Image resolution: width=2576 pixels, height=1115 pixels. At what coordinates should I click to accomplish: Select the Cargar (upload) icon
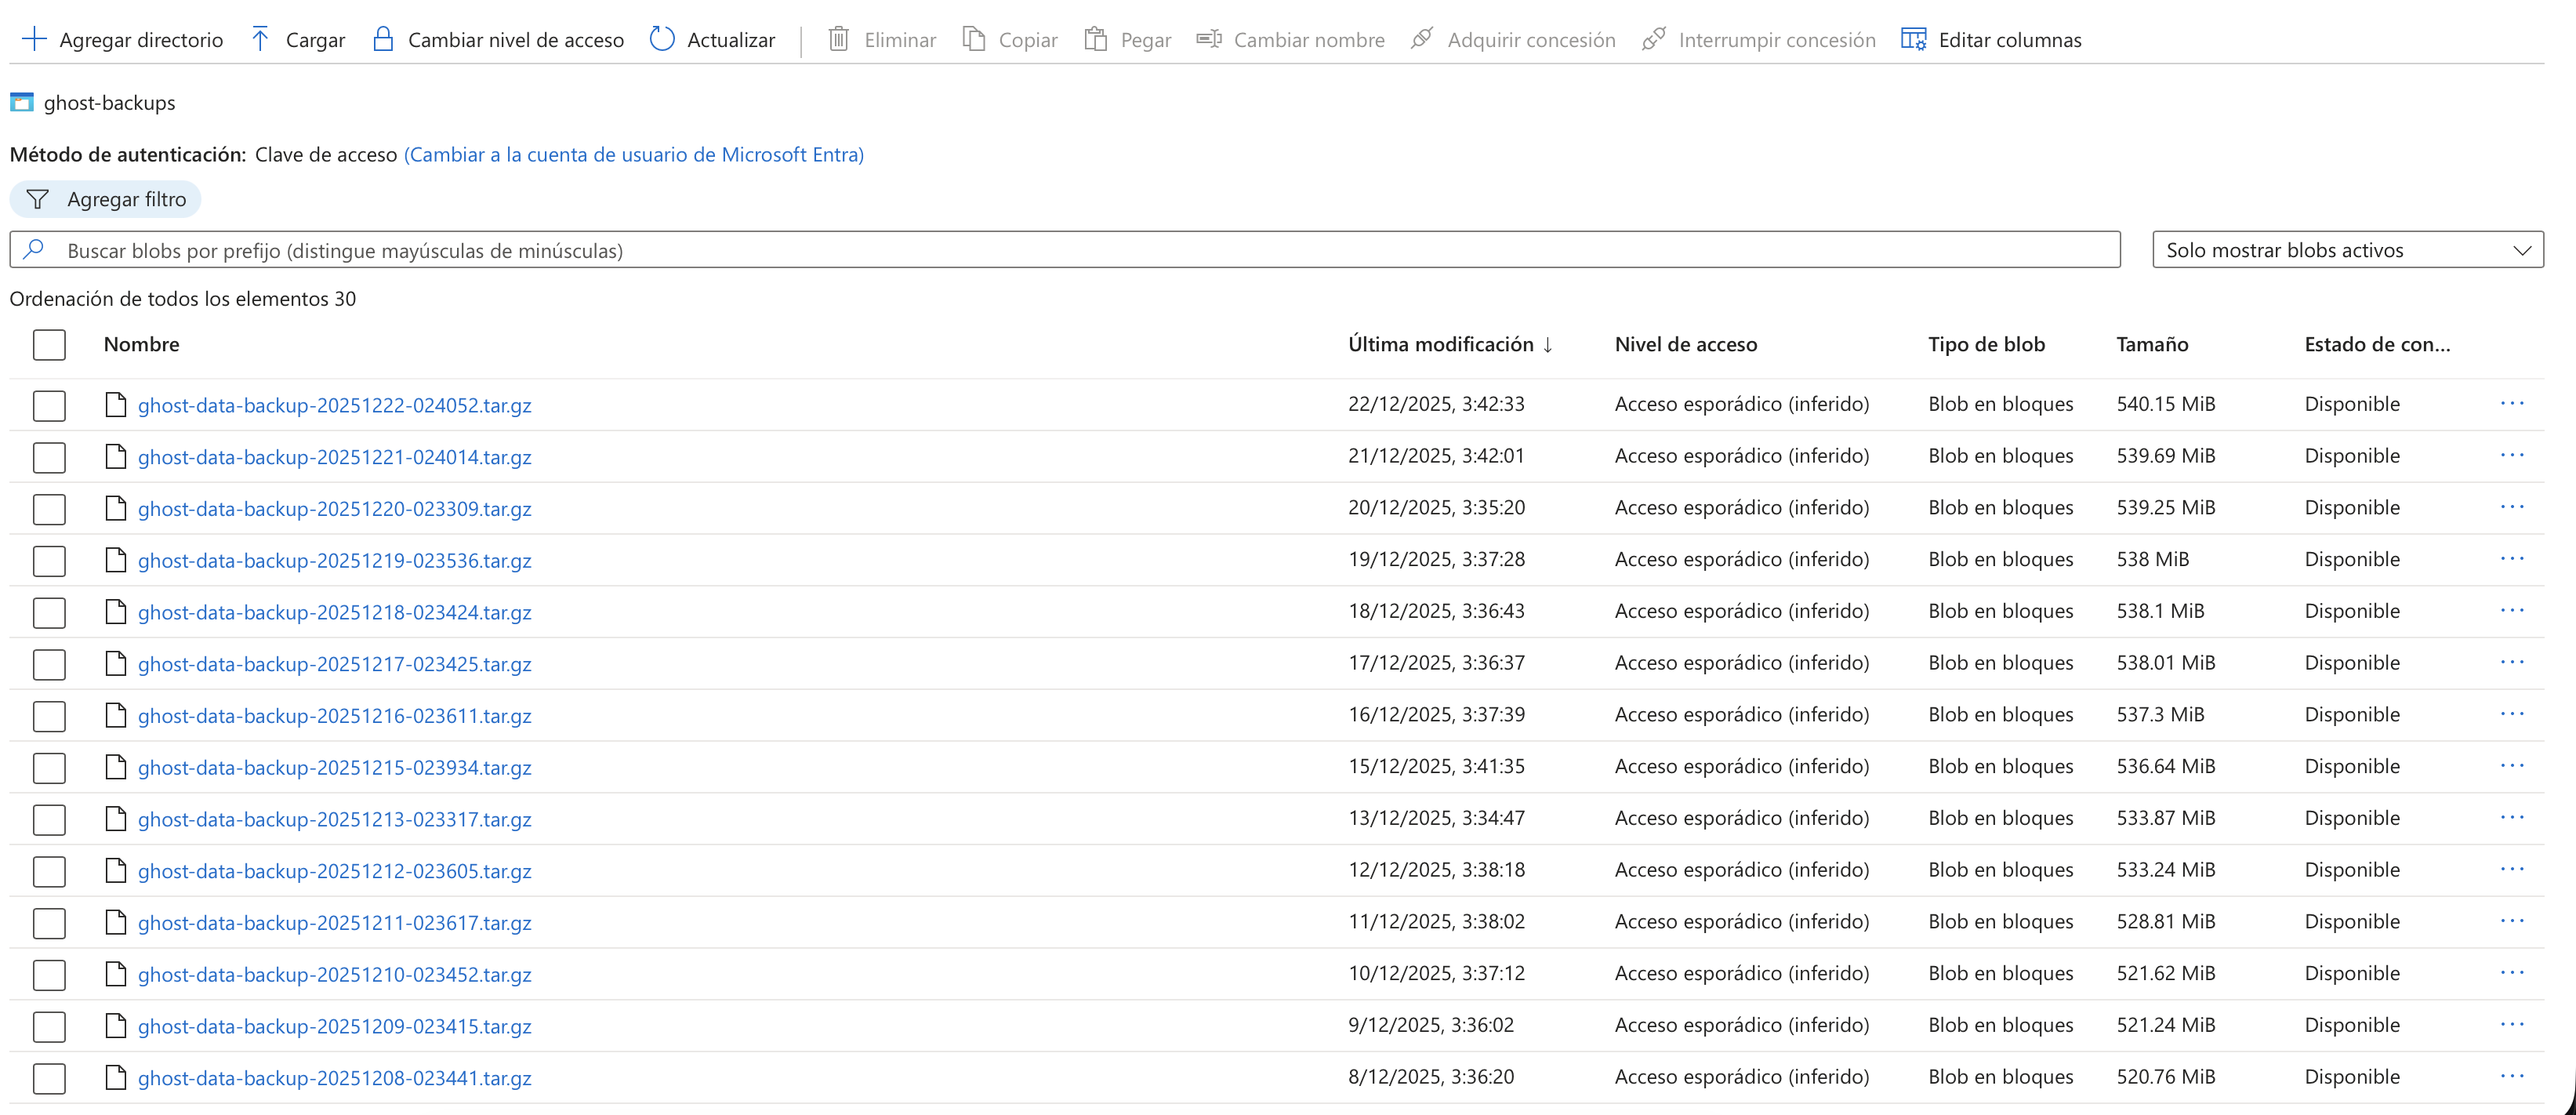point(260,39)
